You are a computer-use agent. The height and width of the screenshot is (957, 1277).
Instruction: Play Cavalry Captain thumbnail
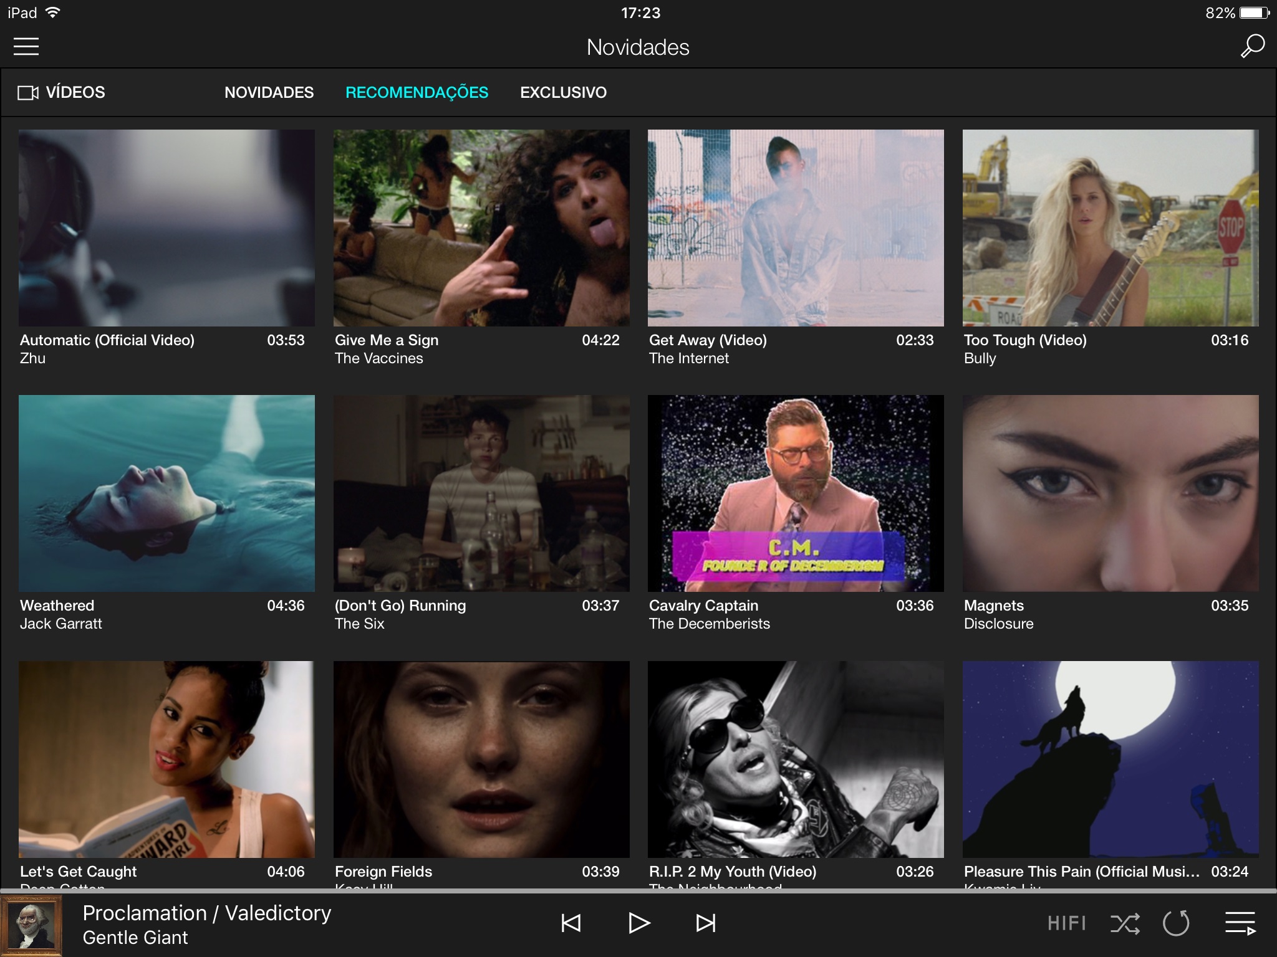pos(796,493)
